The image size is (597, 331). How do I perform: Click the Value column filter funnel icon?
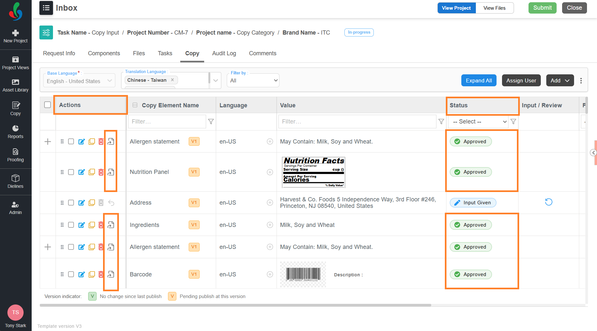441,122
